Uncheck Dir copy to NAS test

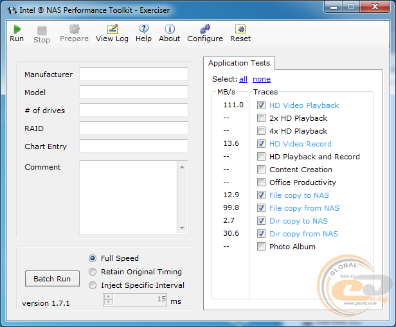[x=261, y=221]
